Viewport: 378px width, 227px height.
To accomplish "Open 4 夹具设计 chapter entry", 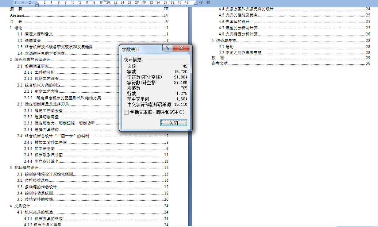I will click(x=89, y=206).
